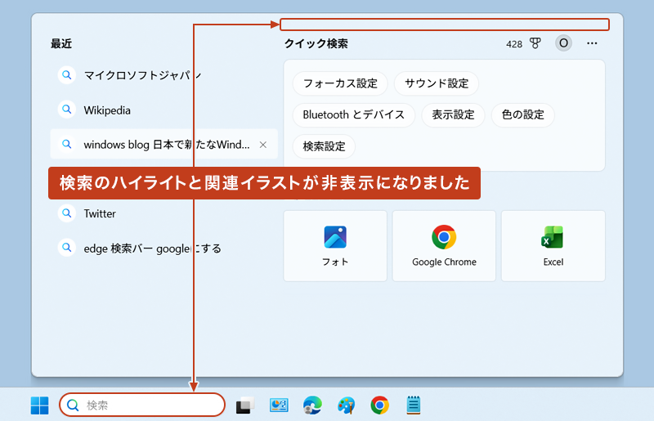Click the Windows Start button
Viewport: 654px width, 421px height.
pyautogui.click(x=39, y=405)
